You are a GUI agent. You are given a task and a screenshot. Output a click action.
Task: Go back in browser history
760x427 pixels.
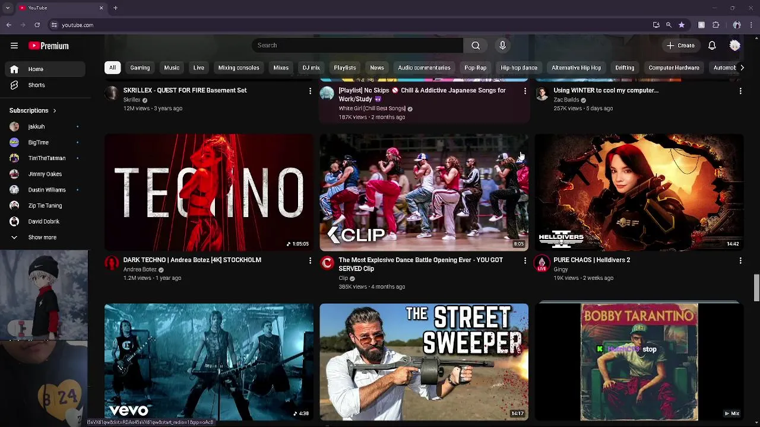[9, 25]
